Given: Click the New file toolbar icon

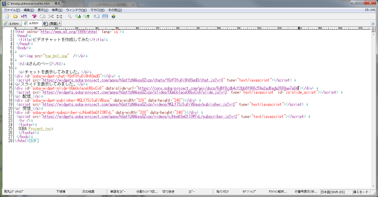Looking at the screenshot, I should pyautogui.click(x=7, y=16).
